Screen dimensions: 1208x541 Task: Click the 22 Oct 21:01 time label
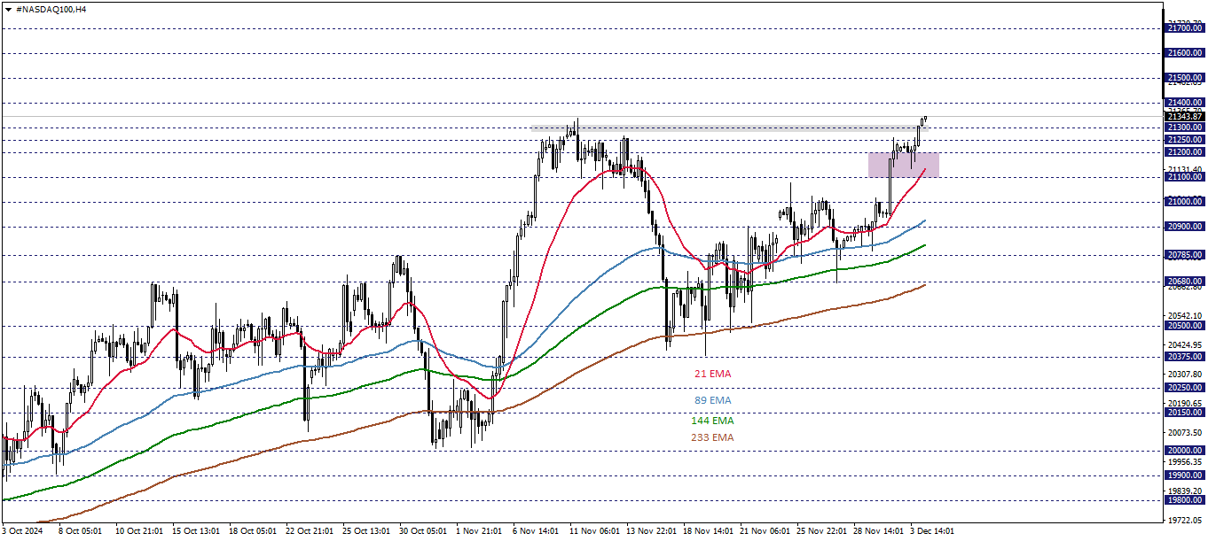click(309, 531)
